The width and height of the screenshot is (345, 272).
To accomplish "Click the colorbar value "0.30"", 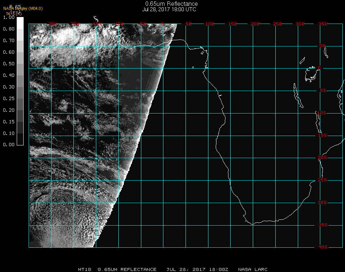I will 9,87.
